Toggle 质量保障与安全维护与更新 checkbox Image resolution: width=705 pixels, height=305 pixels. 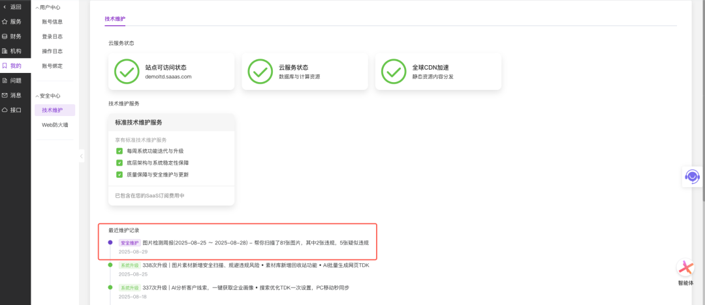(x=119, y=174)
